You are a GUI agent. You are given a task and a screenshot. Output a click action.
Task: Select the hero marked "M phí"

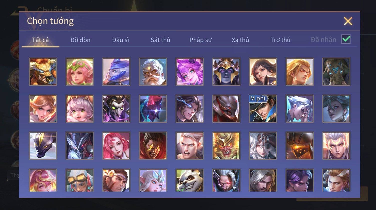tap(263, 109)
